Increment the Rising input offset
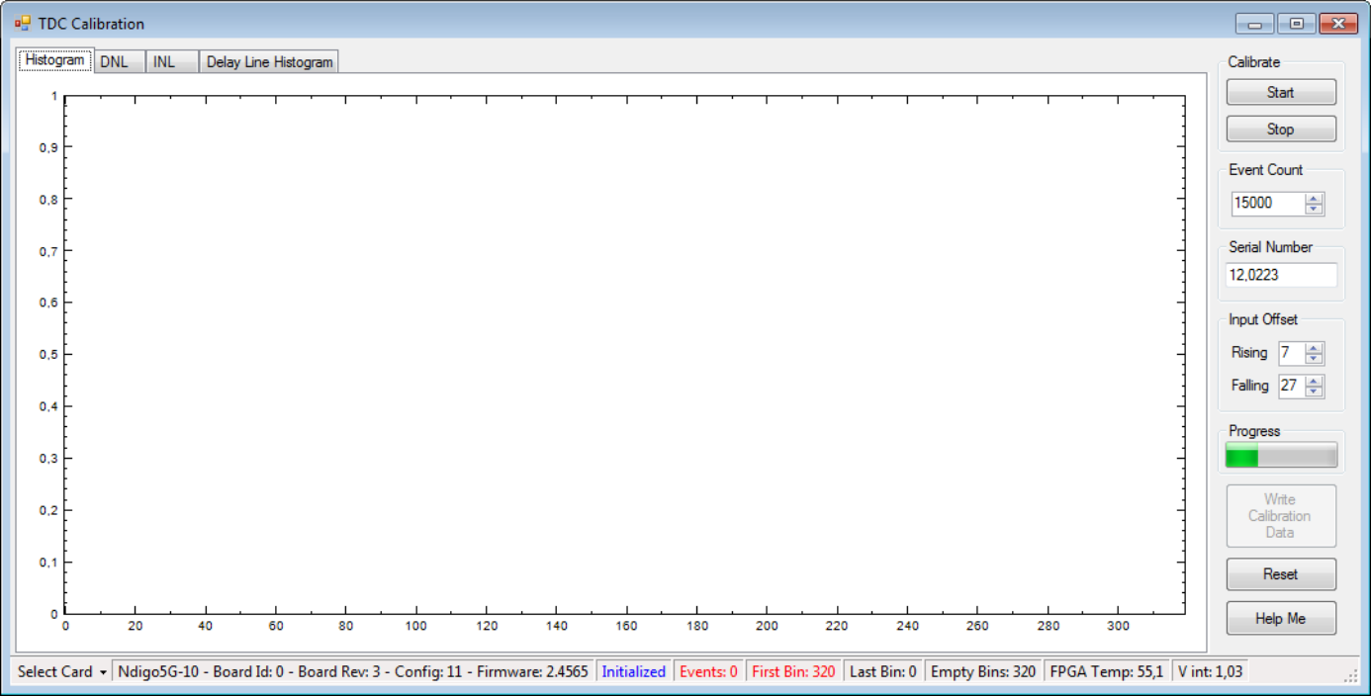The image size is (1371, 696). (1314, 348)
